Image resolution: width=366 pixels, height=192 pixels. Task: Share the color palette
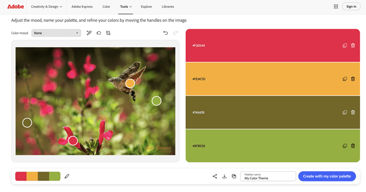[215, 177]
